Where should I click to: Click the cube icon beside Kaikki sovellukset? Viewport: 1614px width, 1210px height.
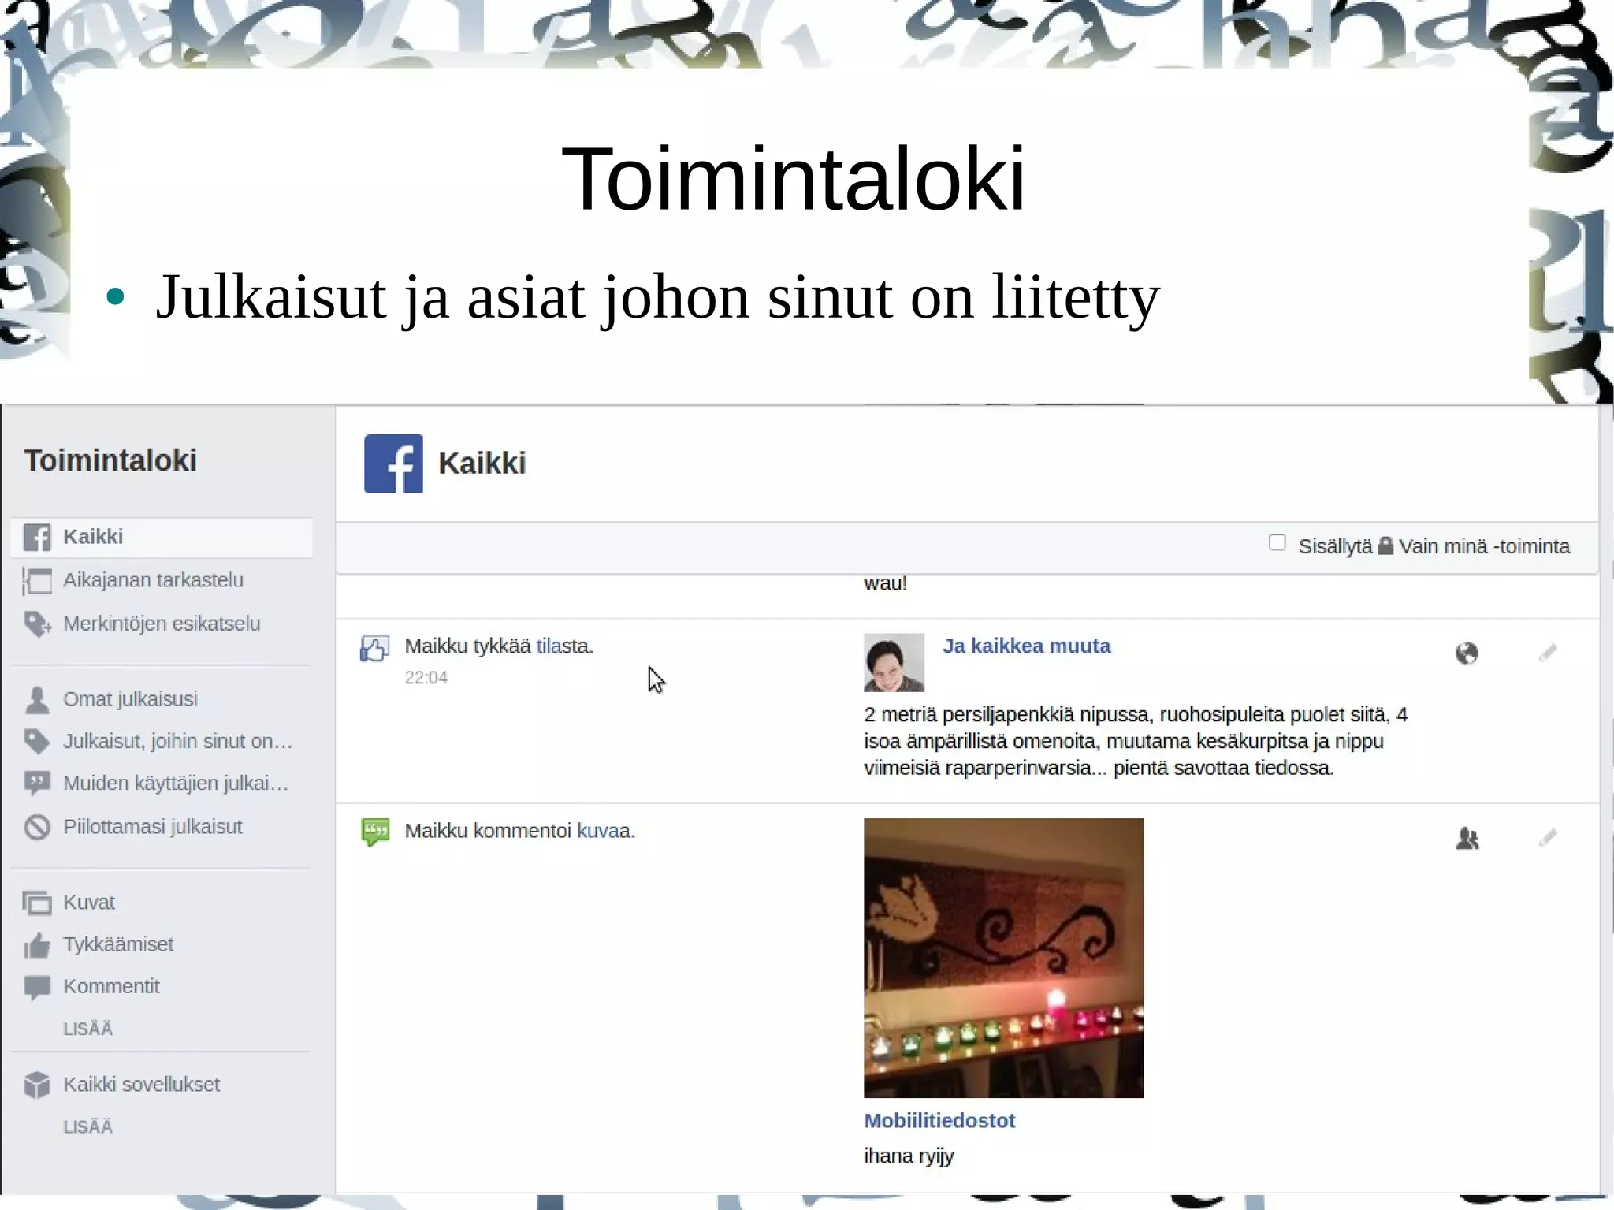[x=37, y=1085]
